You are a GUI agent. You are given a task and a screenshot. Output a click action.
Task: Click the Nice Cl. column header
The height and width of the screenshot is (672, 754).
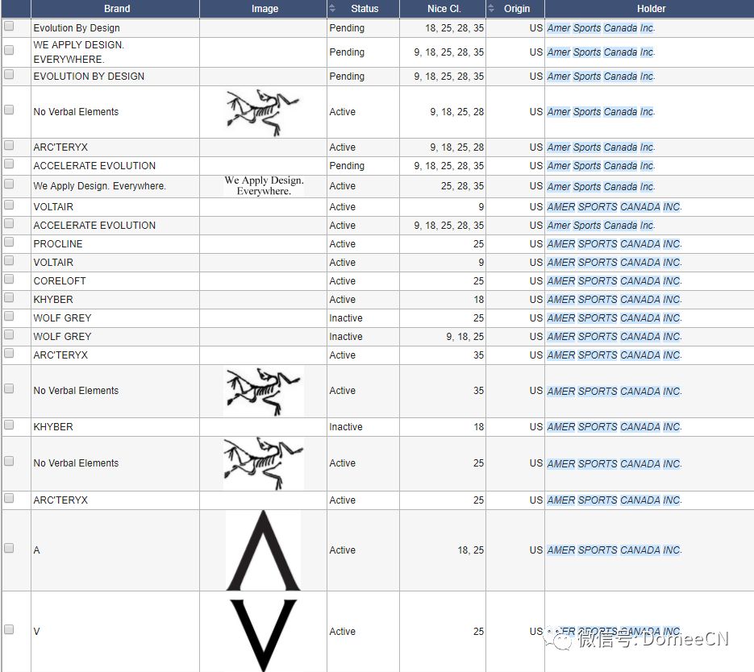pos(443,9)
